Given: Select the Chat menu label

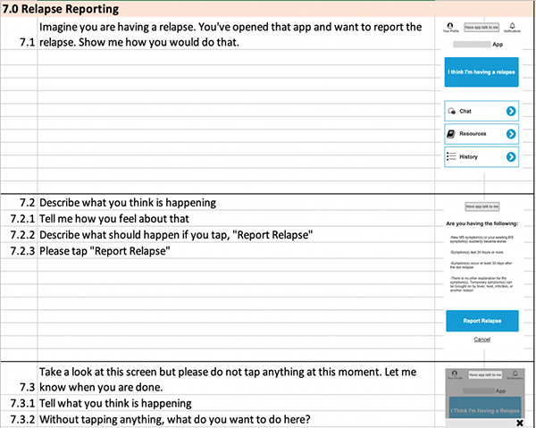Looking at the screenshot, I should tap(465, 111).
